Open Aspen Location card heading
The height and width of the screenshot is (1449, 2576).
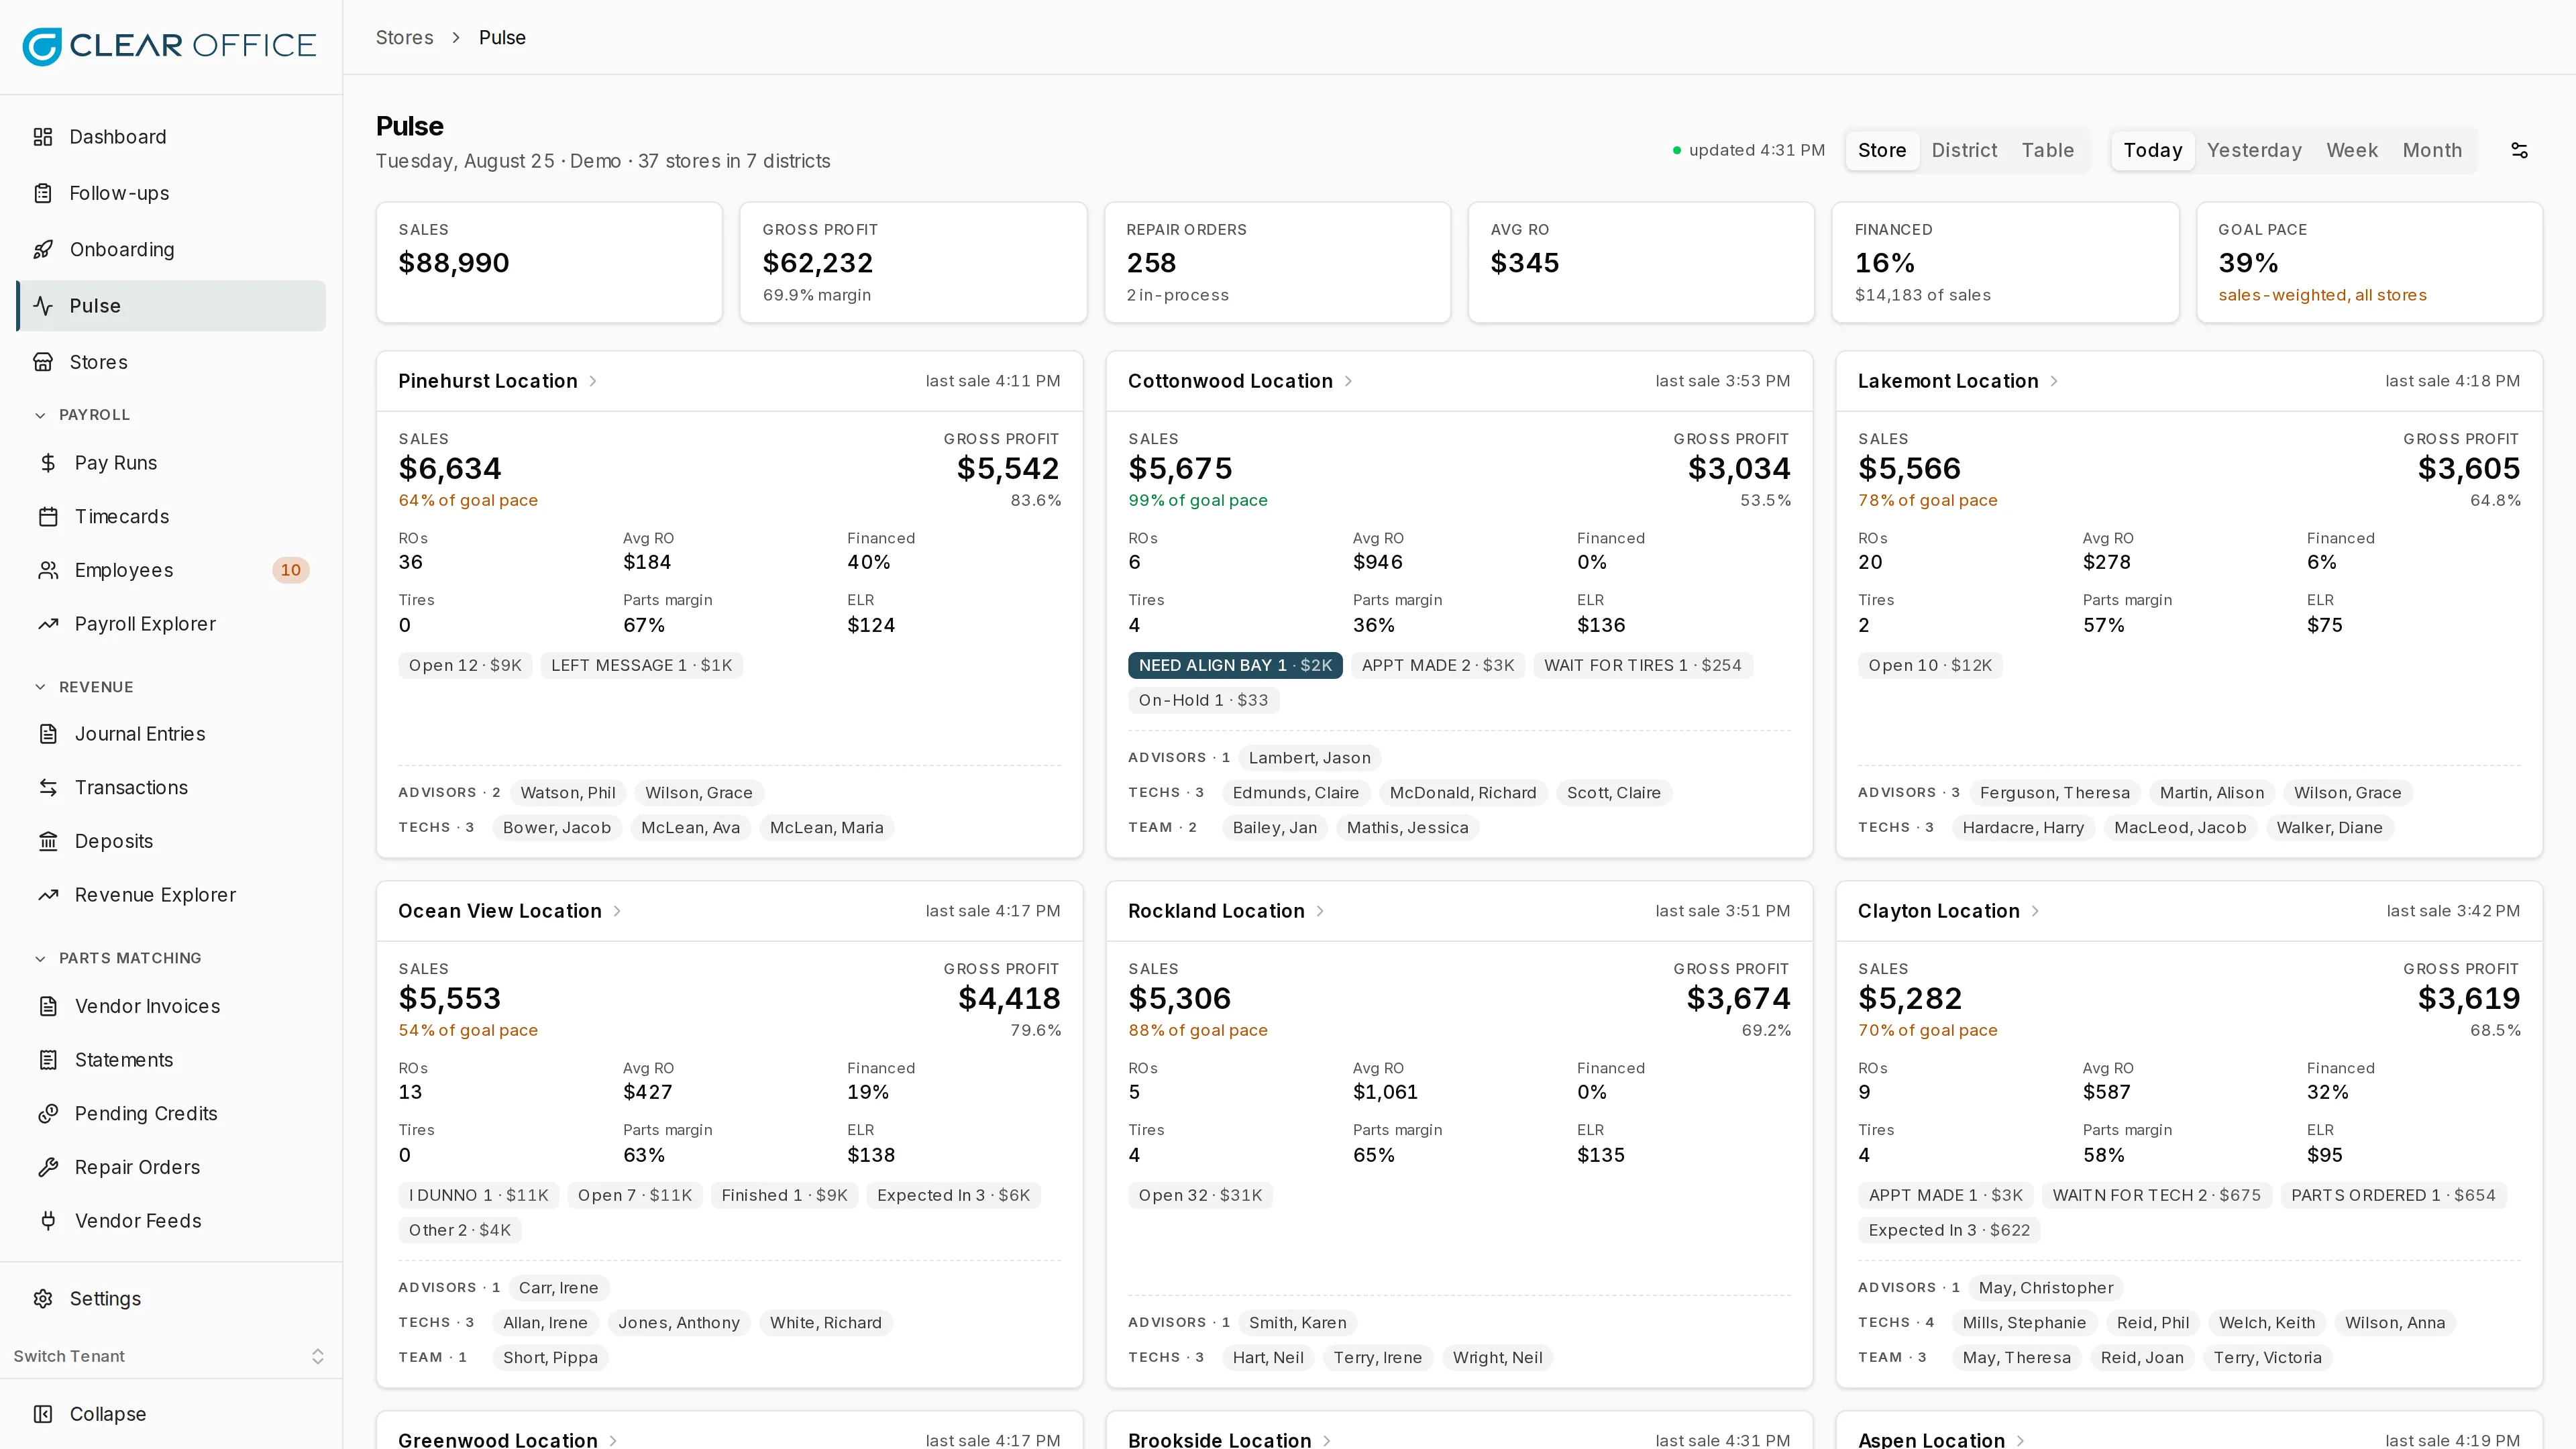pyautogui.click(x=1931, y=1439)
